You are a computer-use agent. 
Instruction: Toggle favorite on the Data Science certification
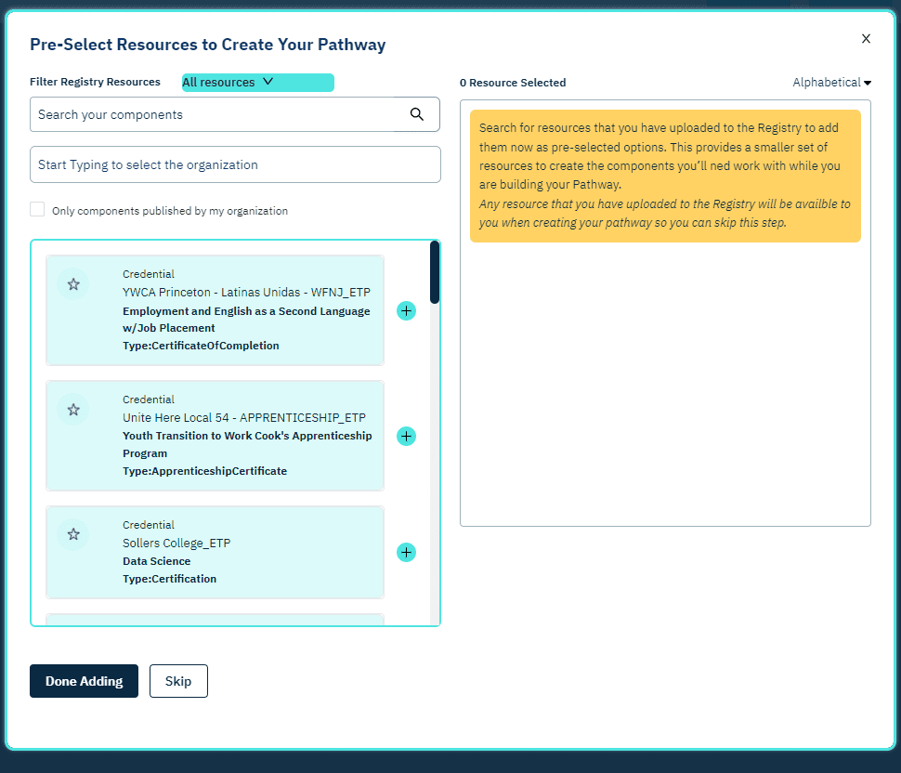[x=73, y=534]
